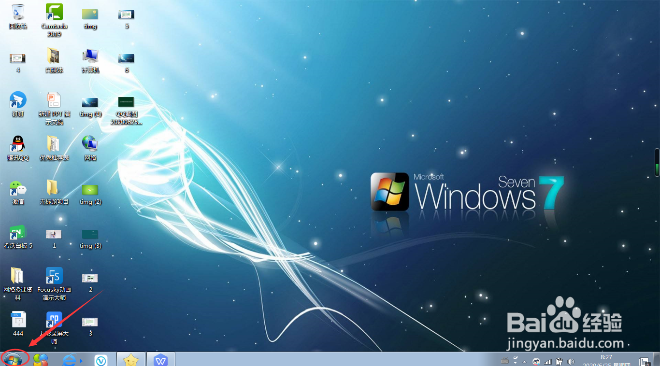660x366 pixels.
Task: Select the 网络授课资料 folder
Action: pyautogui.click(x=18, y=284)
